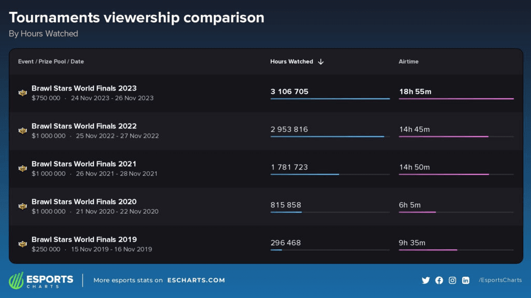Select the Esports Charts logo
531x298 pixels.
click(40, 280)
